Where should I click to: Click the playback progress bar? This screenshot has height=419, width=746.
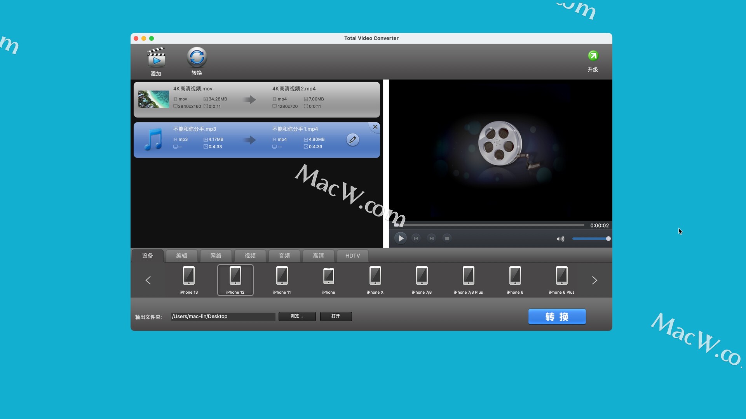[489, 225]
